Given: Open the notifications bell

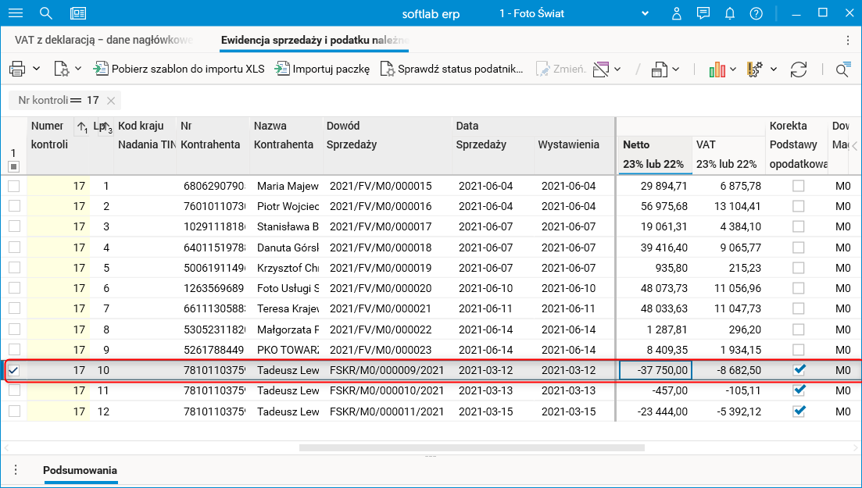Looking at the screenshot, I should pos(730,13).
